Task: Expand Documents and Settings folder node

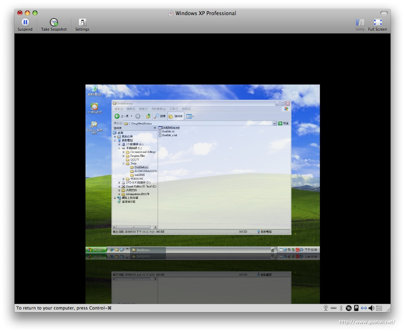Action: click(123, 152)
